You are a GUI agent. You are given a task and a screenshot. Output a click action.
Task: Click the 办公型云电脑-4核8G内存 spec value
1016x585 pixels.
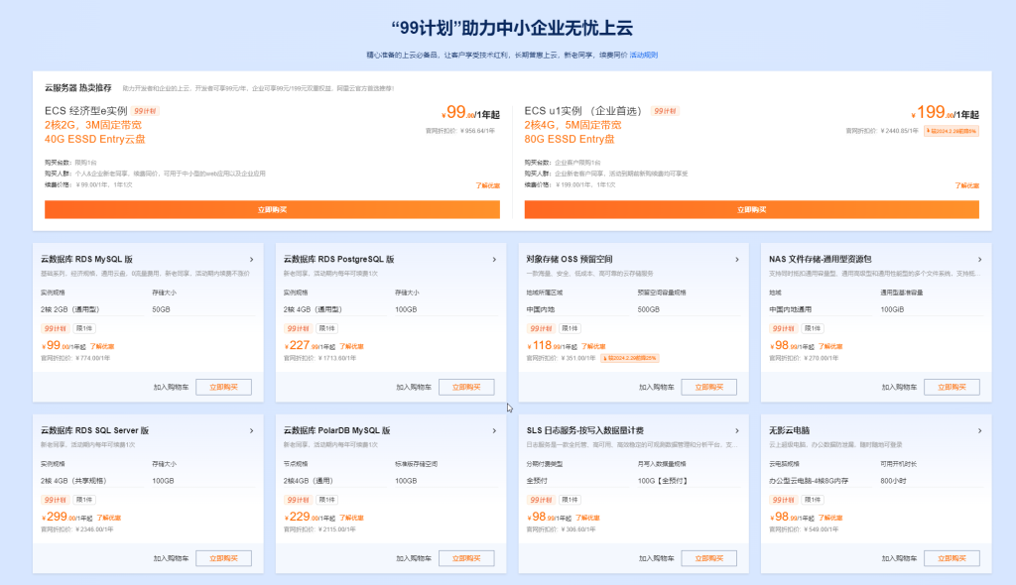point(809,481)
